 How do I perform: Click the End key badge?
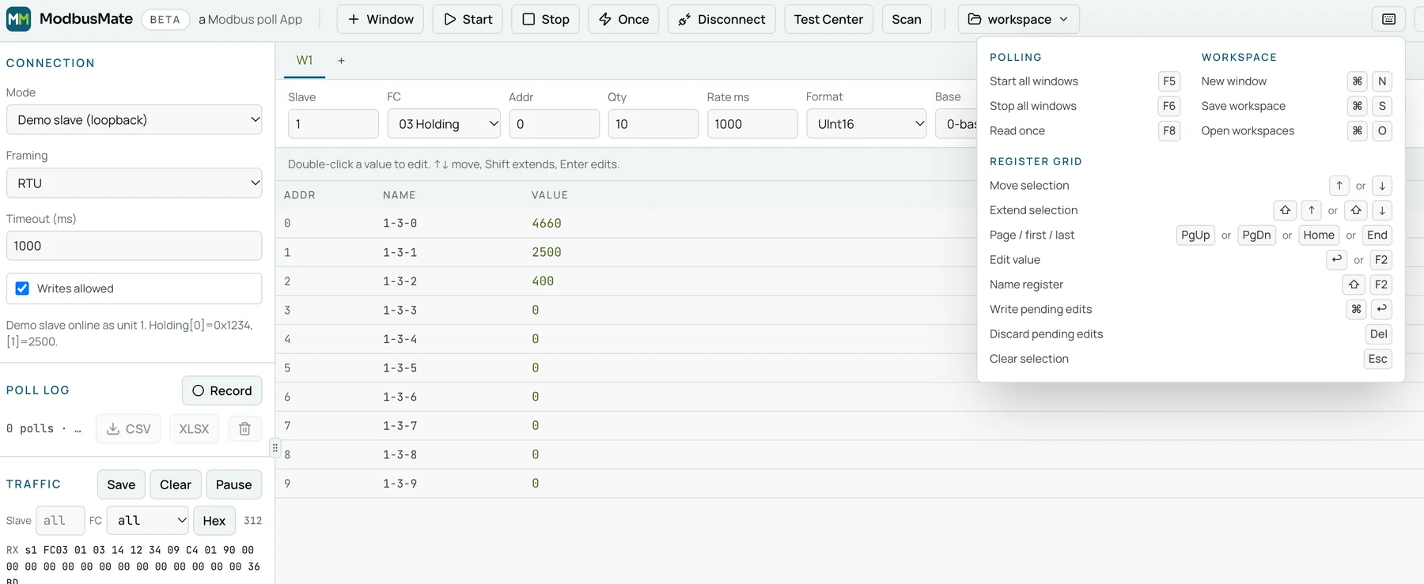coord(1377,235)
